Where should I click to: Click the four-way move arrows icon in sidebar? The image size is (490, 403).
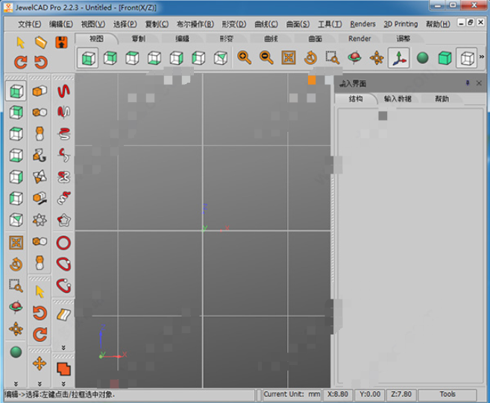click(40, 364)
